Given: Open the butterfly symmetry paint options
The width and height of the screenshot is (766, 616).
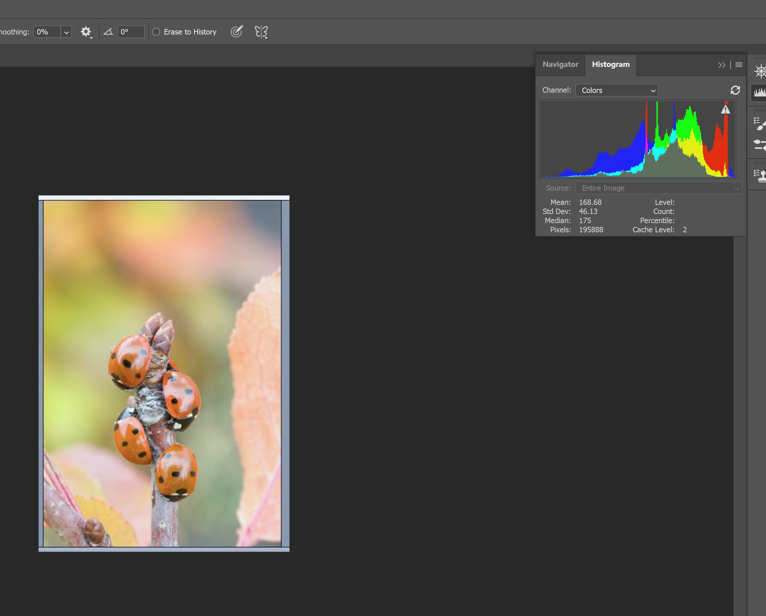Looking at the screenshot, I should coord(261,32).
